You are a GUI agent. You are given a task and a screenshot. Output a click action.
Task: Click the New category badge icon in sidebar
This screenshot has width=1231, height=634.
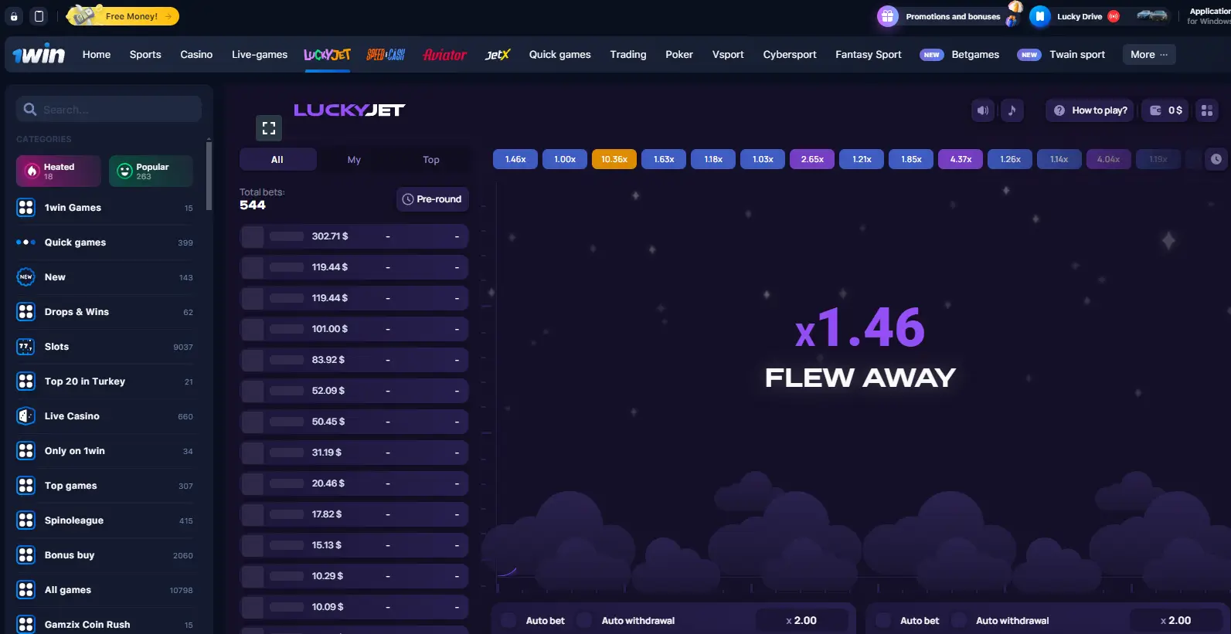tap(26, 277)
